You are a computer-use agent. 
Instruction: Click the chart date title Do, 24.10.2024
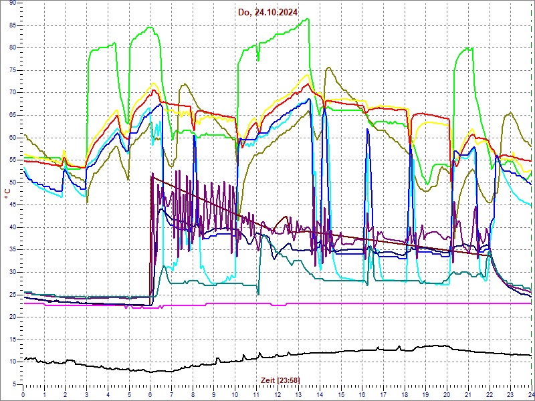pyautogui.click(x=268, y=12)
